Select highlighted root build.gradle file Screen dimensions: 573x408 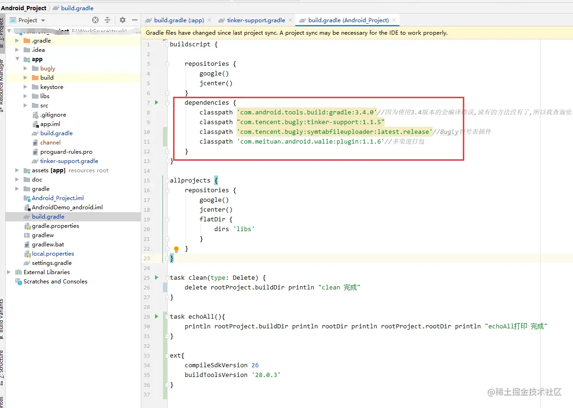pyautogui.click(x=48, y=217)
